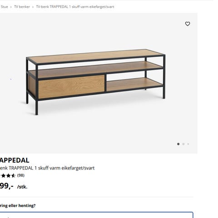
Task: Click the product description line under heading
Action: click(x=47, y=168)
